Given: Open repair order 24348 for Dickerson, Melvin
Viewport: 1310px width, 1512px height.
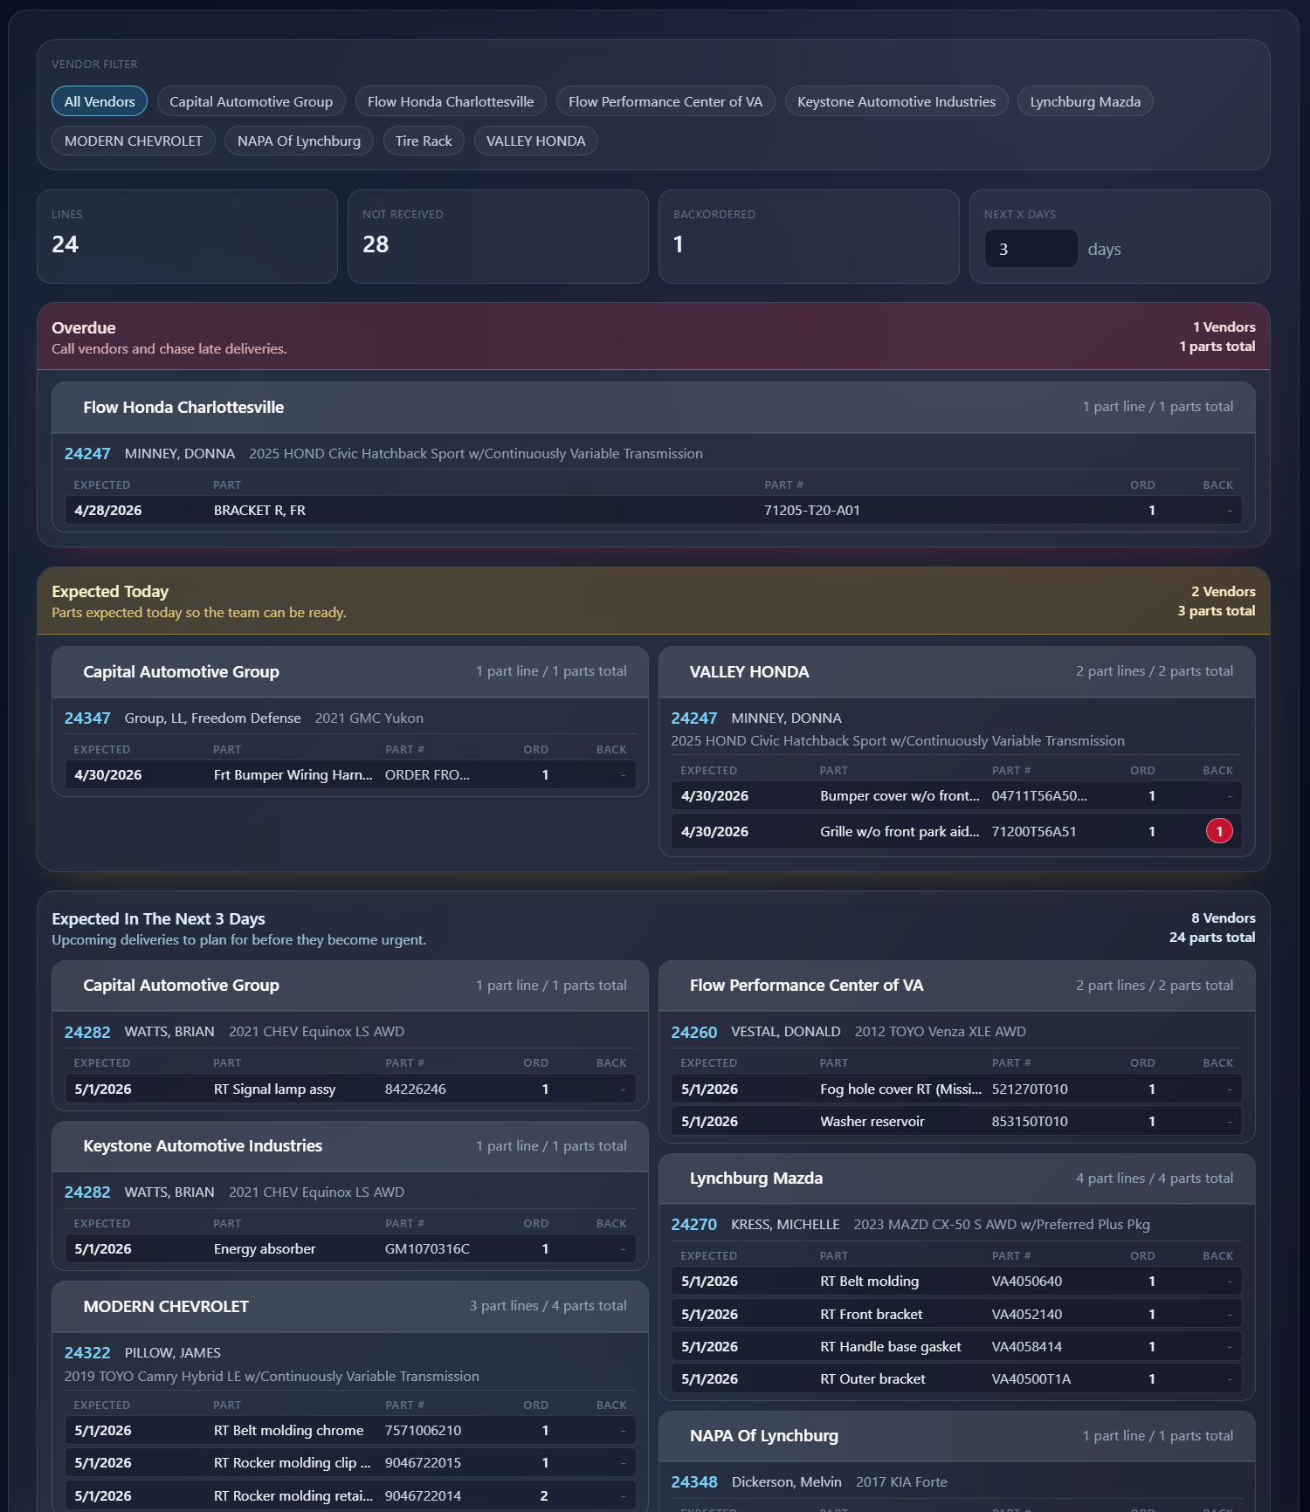Looking at the screenshot, I should 694,1482.
